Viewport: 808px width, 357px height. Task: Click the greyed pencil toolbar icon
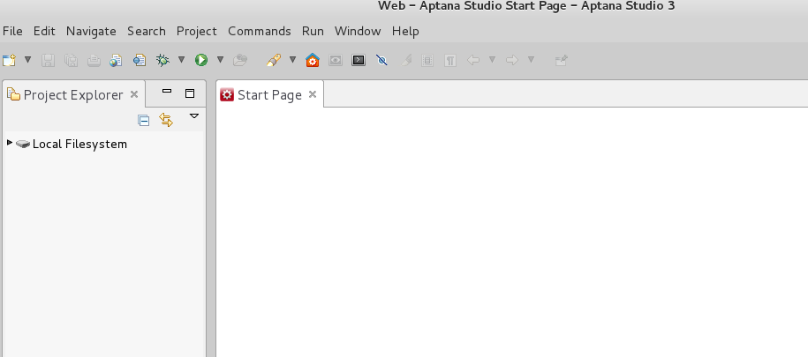(406, 60)
